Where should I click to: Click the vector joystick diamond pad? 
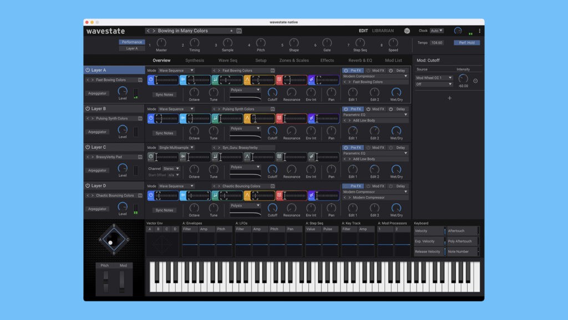(x=114, y=239)
